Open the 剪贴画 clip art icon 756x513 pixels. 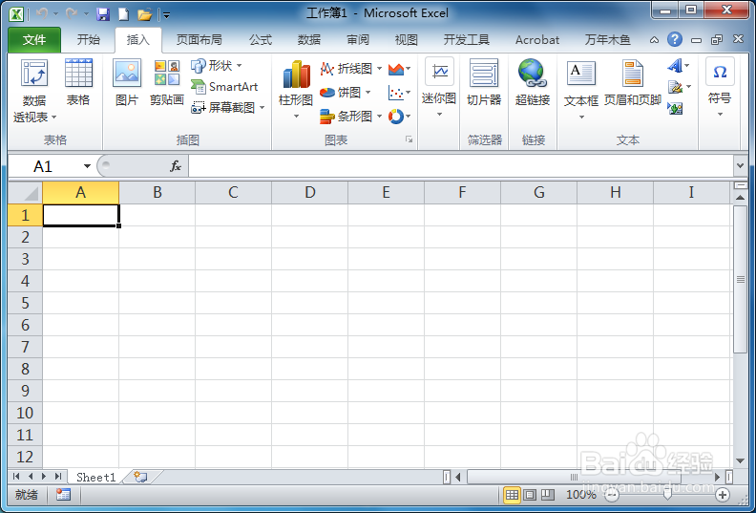pyautogui.click(x=167, y=74)
